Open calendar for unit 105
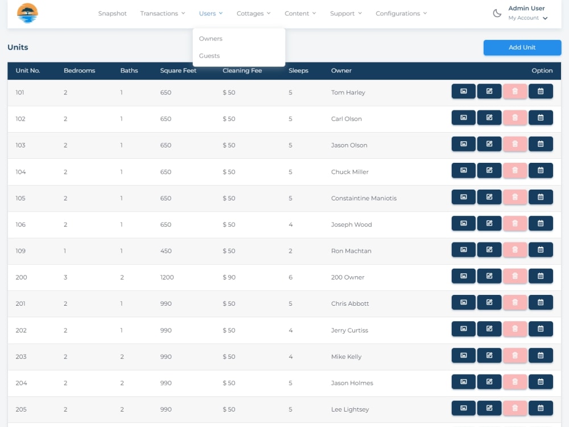 coord(541,197)
